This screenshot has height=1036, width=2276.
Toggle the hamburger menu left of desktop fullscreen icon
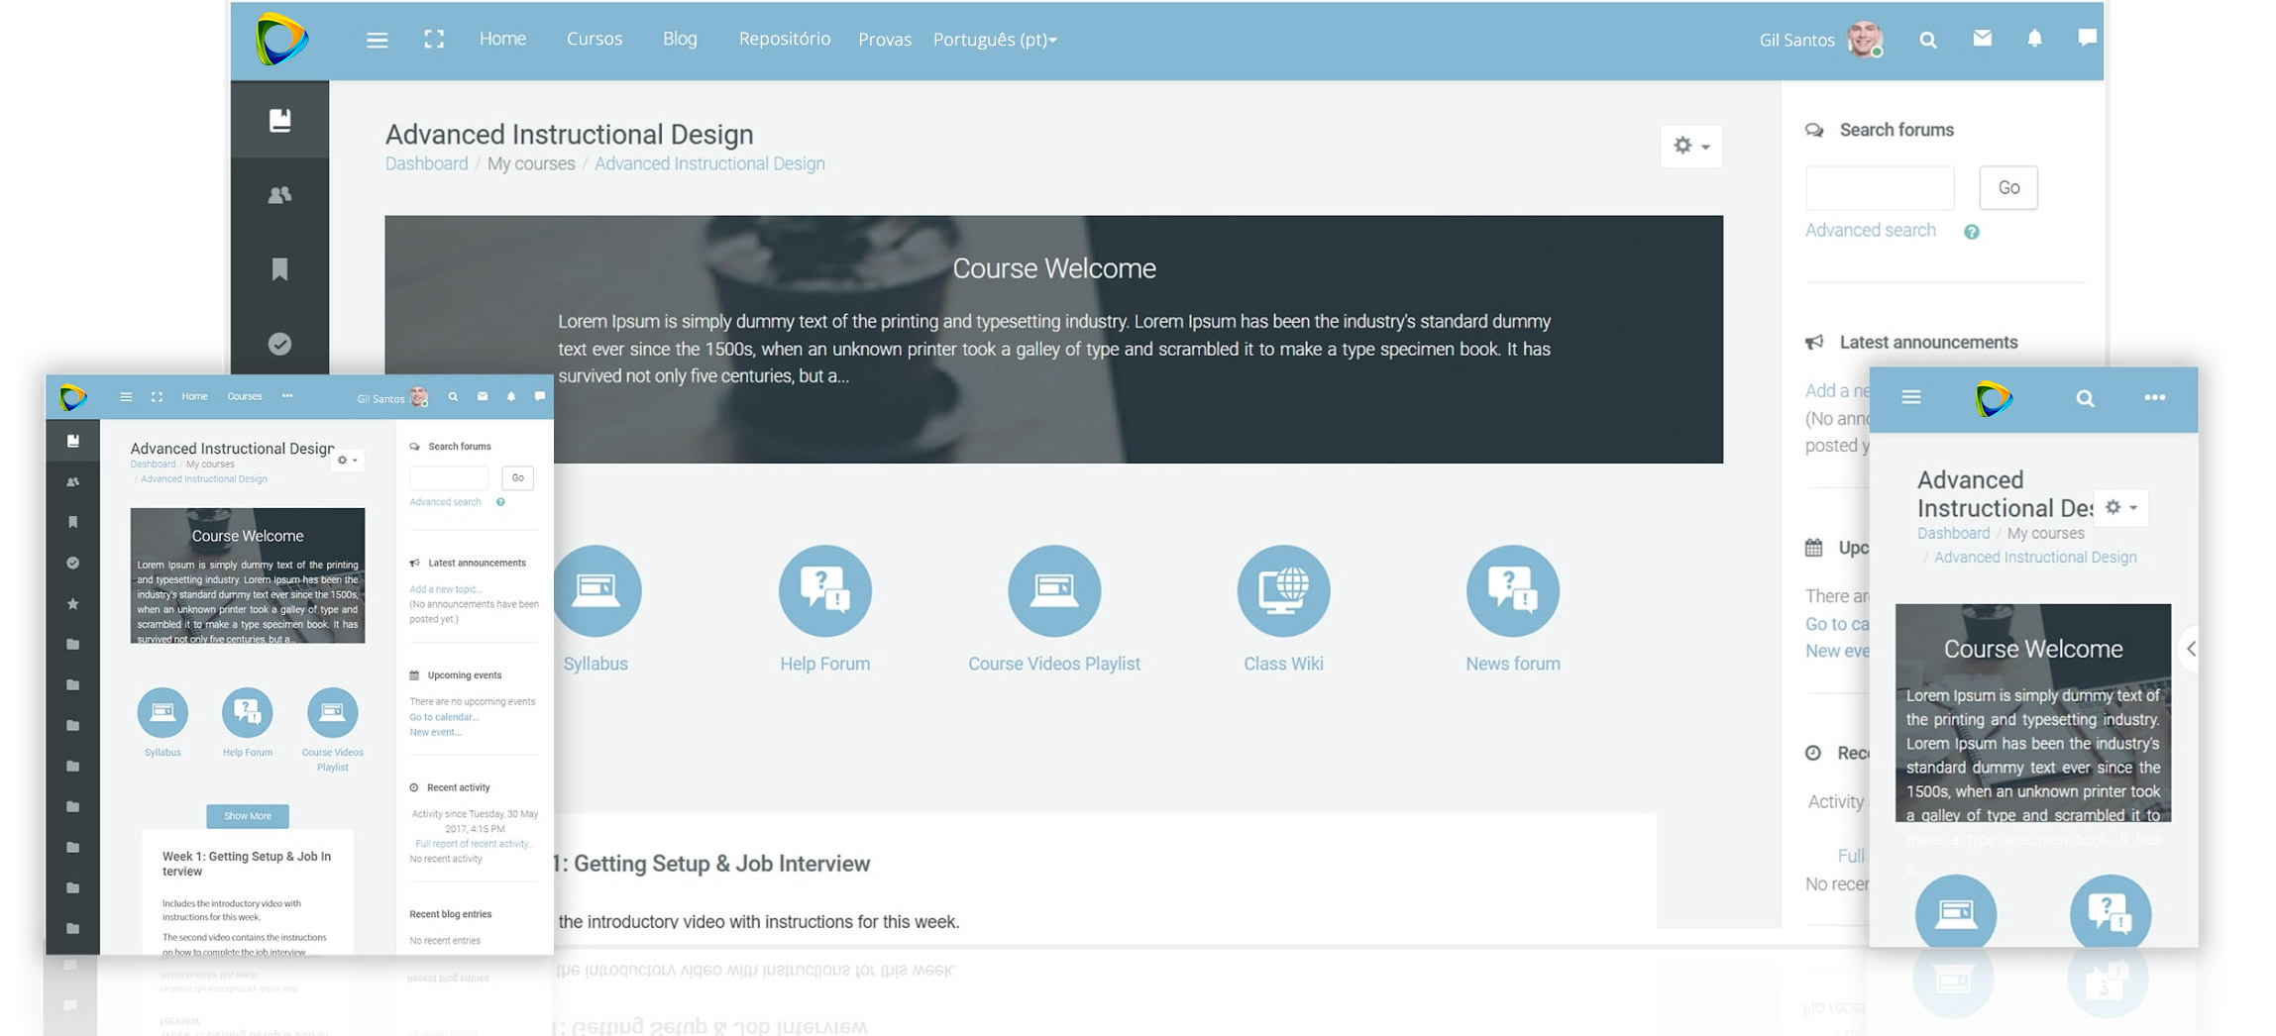(377, 40)
